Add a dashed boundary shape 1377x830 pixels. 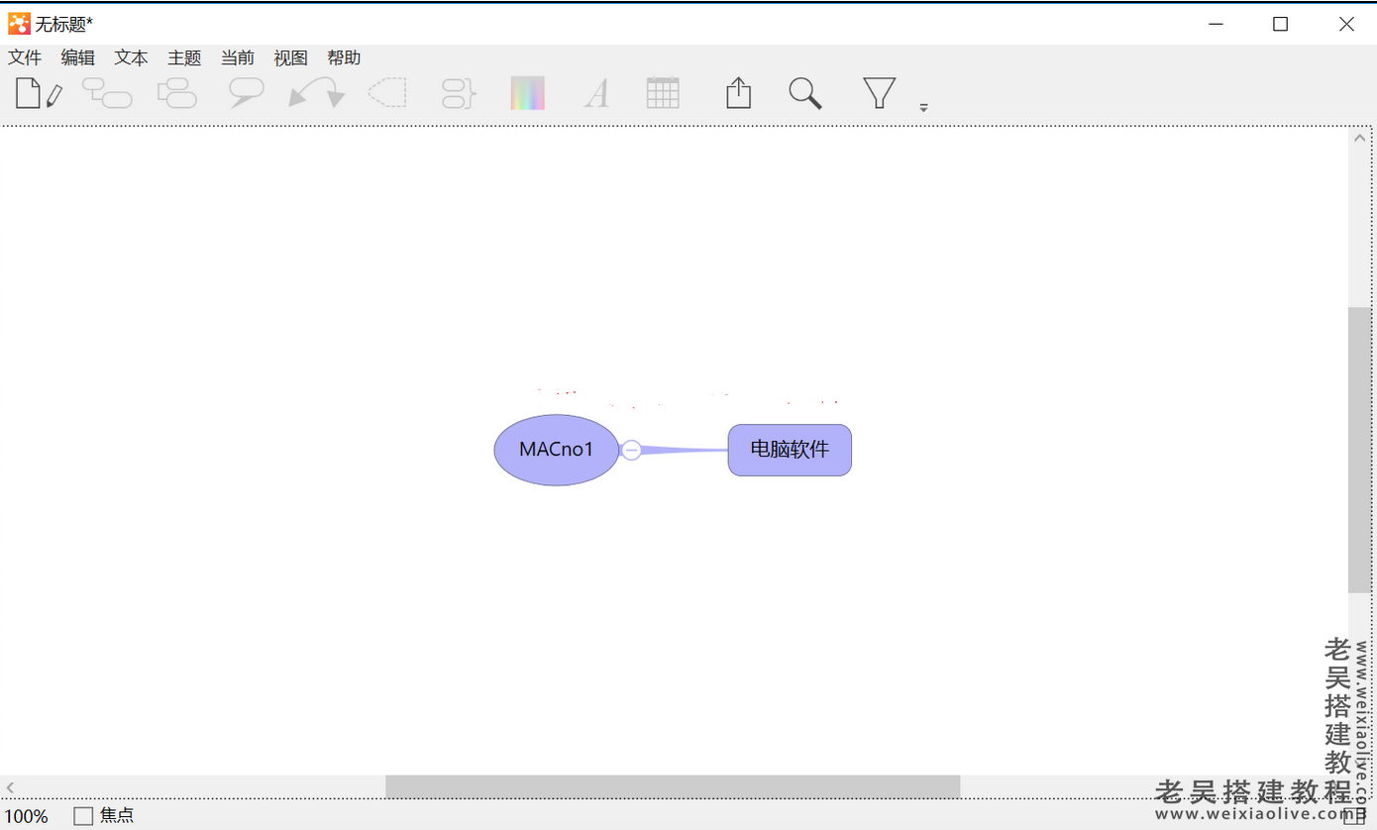[x=387, y=93]
